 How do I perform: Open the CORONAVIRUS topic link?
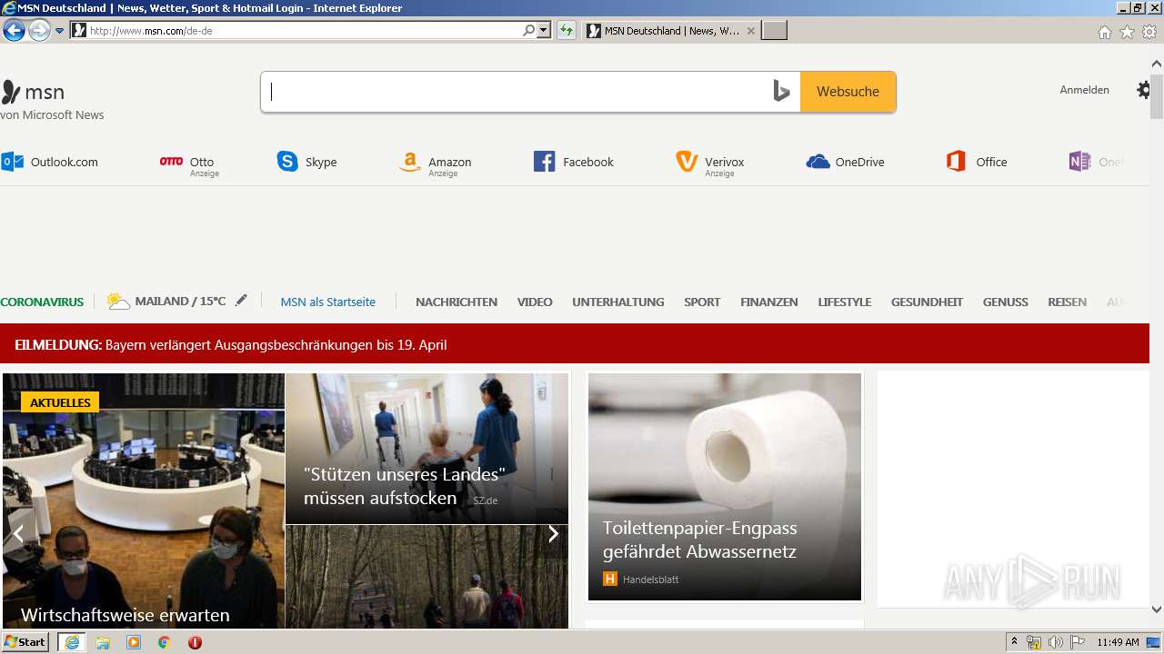[x=42, y=302]
